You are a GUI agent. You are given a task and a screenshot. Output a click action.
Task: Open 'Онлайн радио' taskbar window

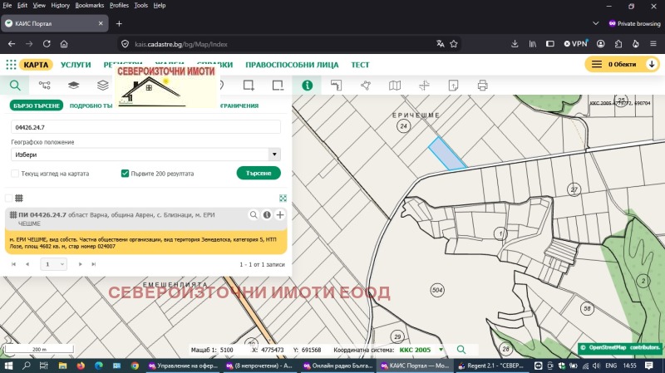[338, 366]
